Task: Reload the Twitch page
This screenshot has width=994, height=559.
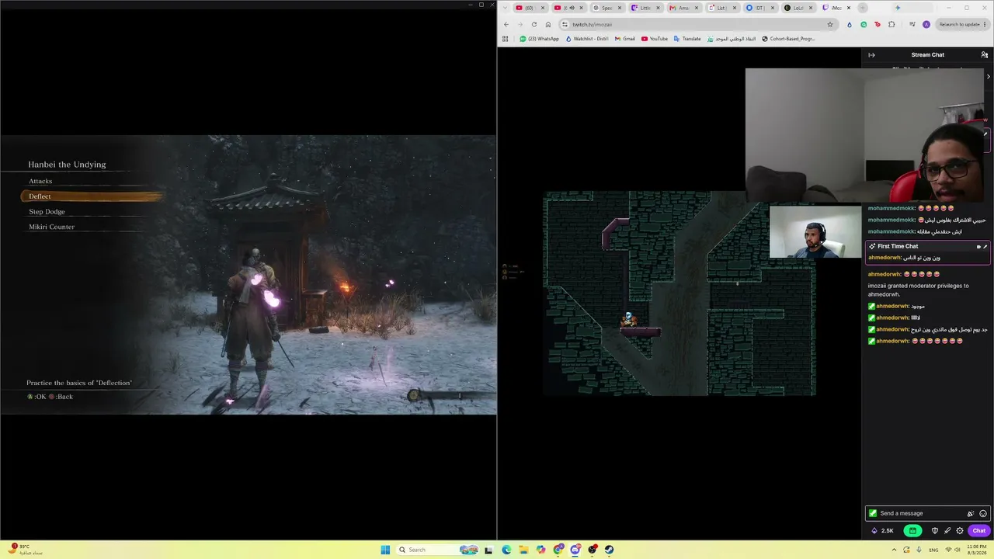Action: [x=534, y=24]
